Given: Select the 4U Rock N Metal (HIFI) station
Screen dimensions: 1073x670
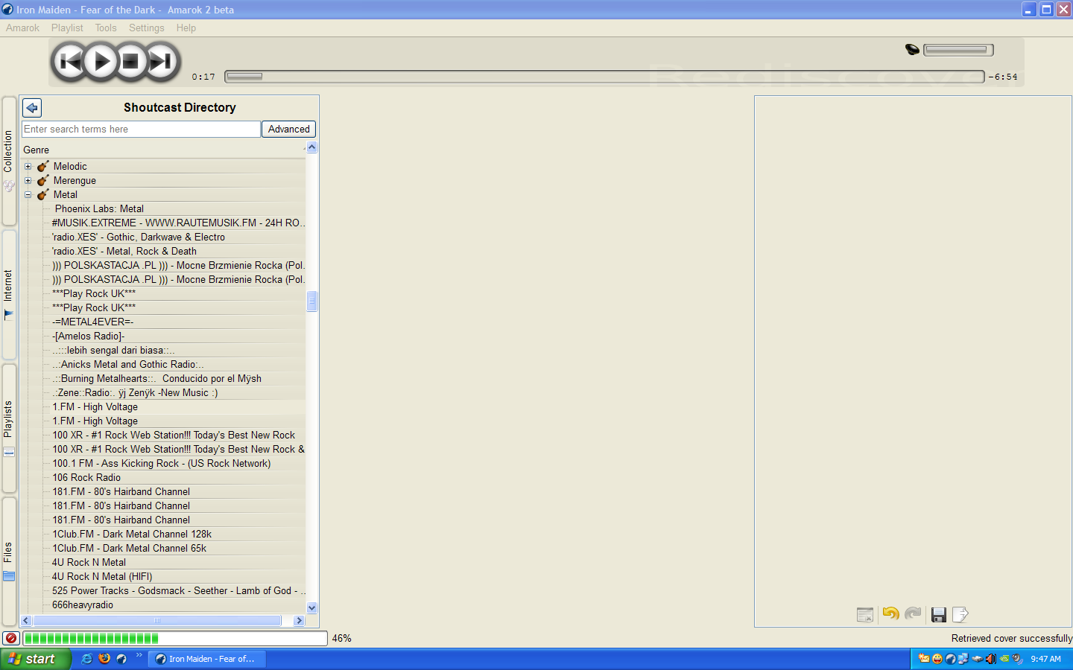Looking at the screenshot, I should [102, 576].
